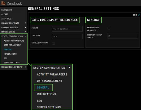Screen dimensions: 141x110
Task: Click the General section heading in the settings panel
Action: pos(93,20)
